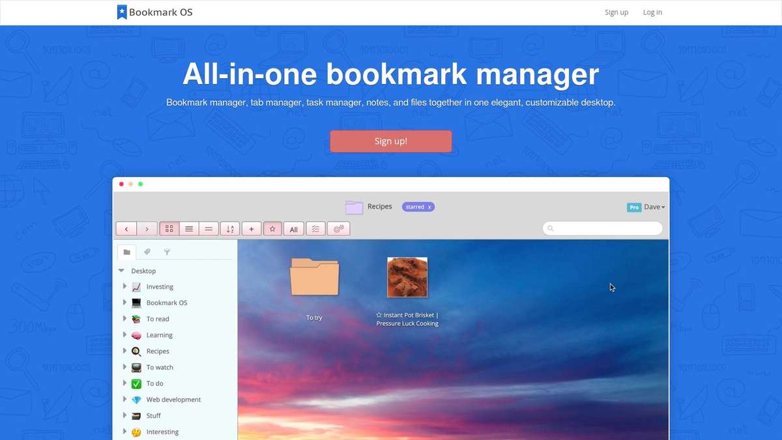Image resolution: width=782 pixels, height=440 pixels.
Task: Switch to grid view in the toolbar
Action: [169, 228]
